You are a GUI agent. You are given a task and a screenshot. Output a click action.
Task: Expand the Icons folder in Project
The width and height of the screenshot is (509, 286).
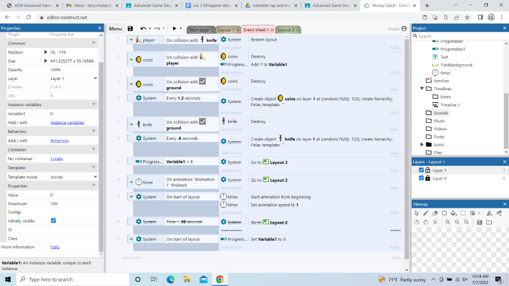click(x=421, y=145)
